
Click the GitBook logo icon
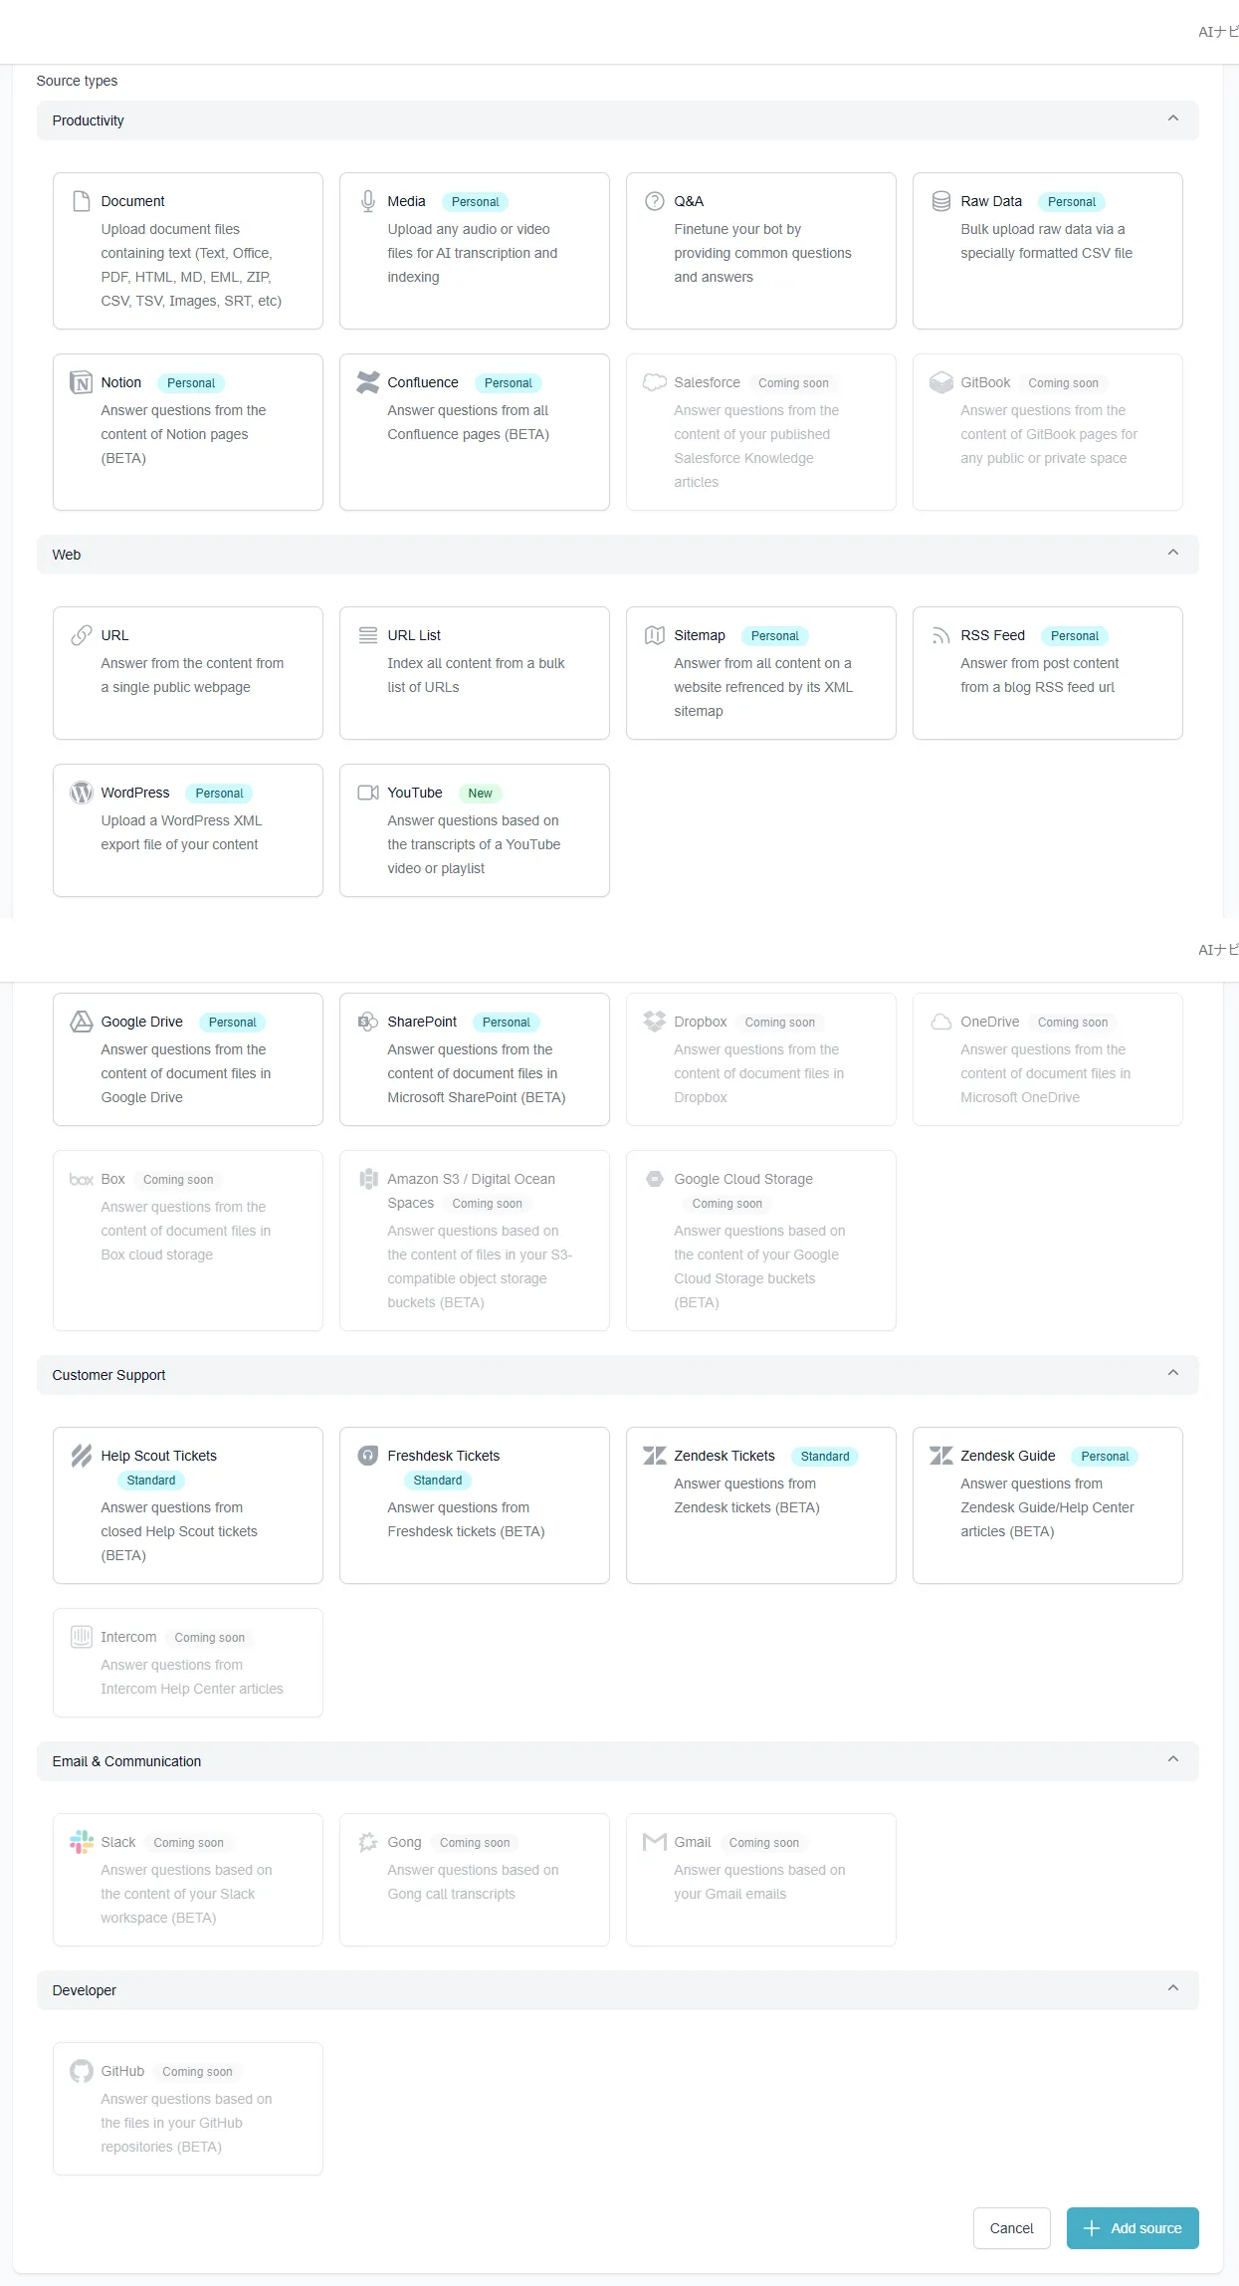tap(941, 382)
